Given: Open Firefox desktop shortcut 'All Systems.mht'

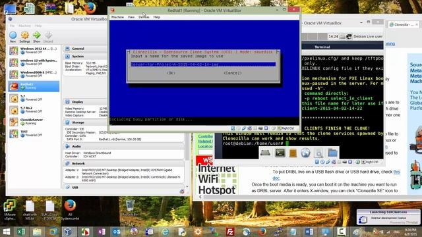Looking at the screenshot, I should [70, 209].
